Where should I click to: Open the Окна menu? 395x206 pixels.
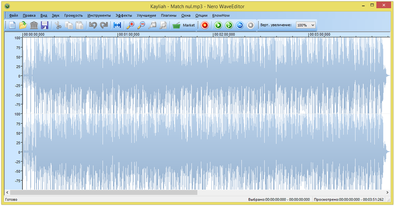tap(186, 15)
